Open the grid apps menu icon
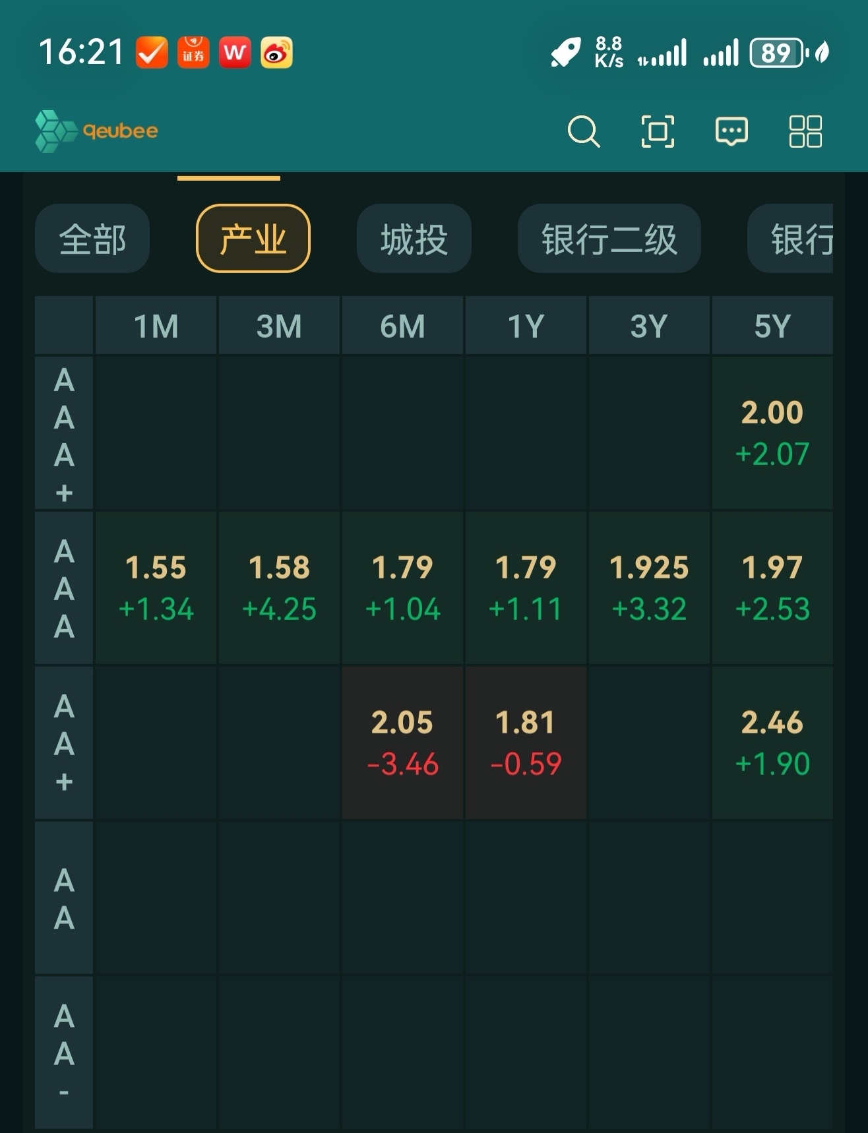This screenshot has height=1133, width=868. pyautogui.click(x=805, y=131)
